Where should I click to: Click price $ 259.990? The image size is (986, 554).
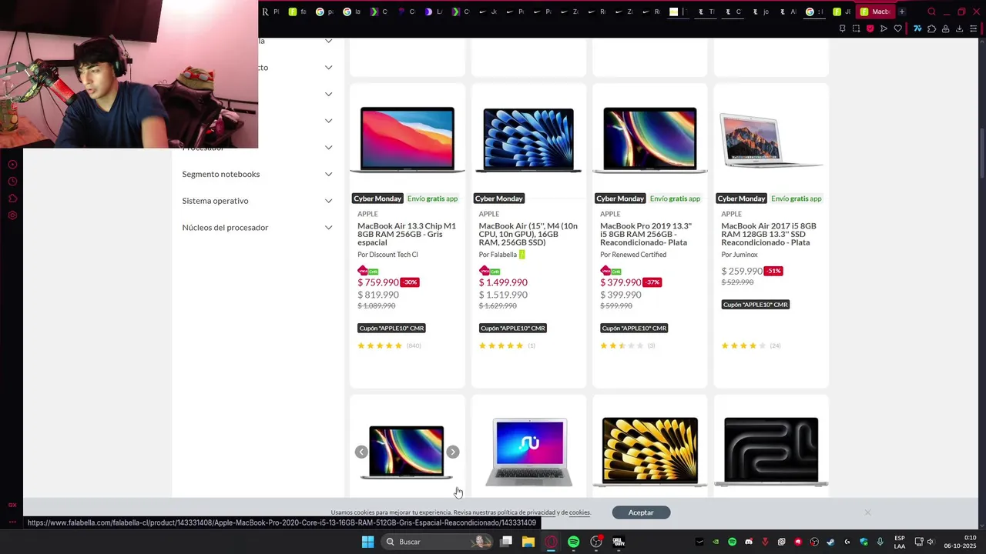[x=742, y=271]
